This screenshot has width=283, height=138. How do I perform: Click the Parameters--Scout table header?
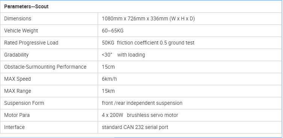pos(26,7)
